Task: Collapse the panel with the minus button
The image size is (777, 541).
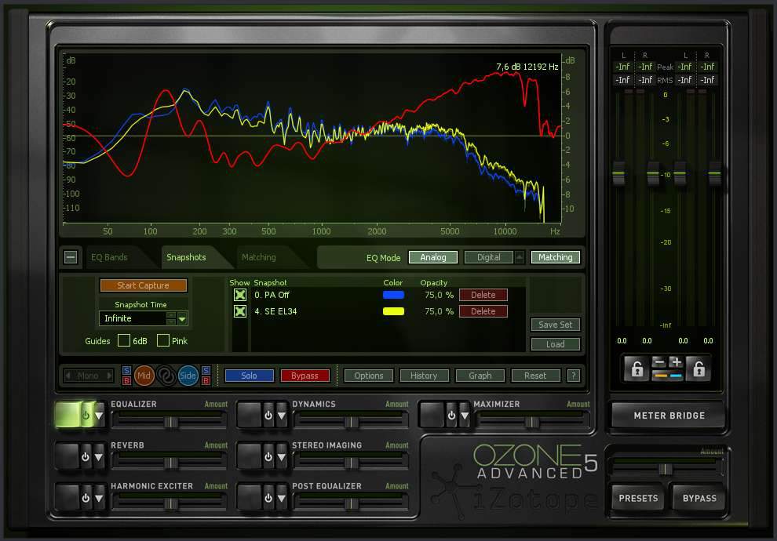Action: tap(71, 256)
